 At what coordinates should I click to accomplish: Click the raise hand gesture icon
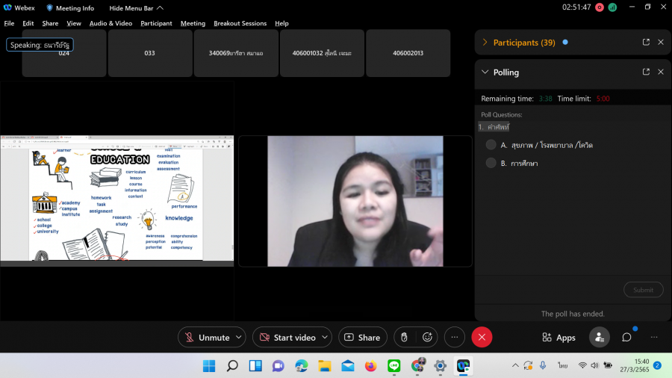404,338
